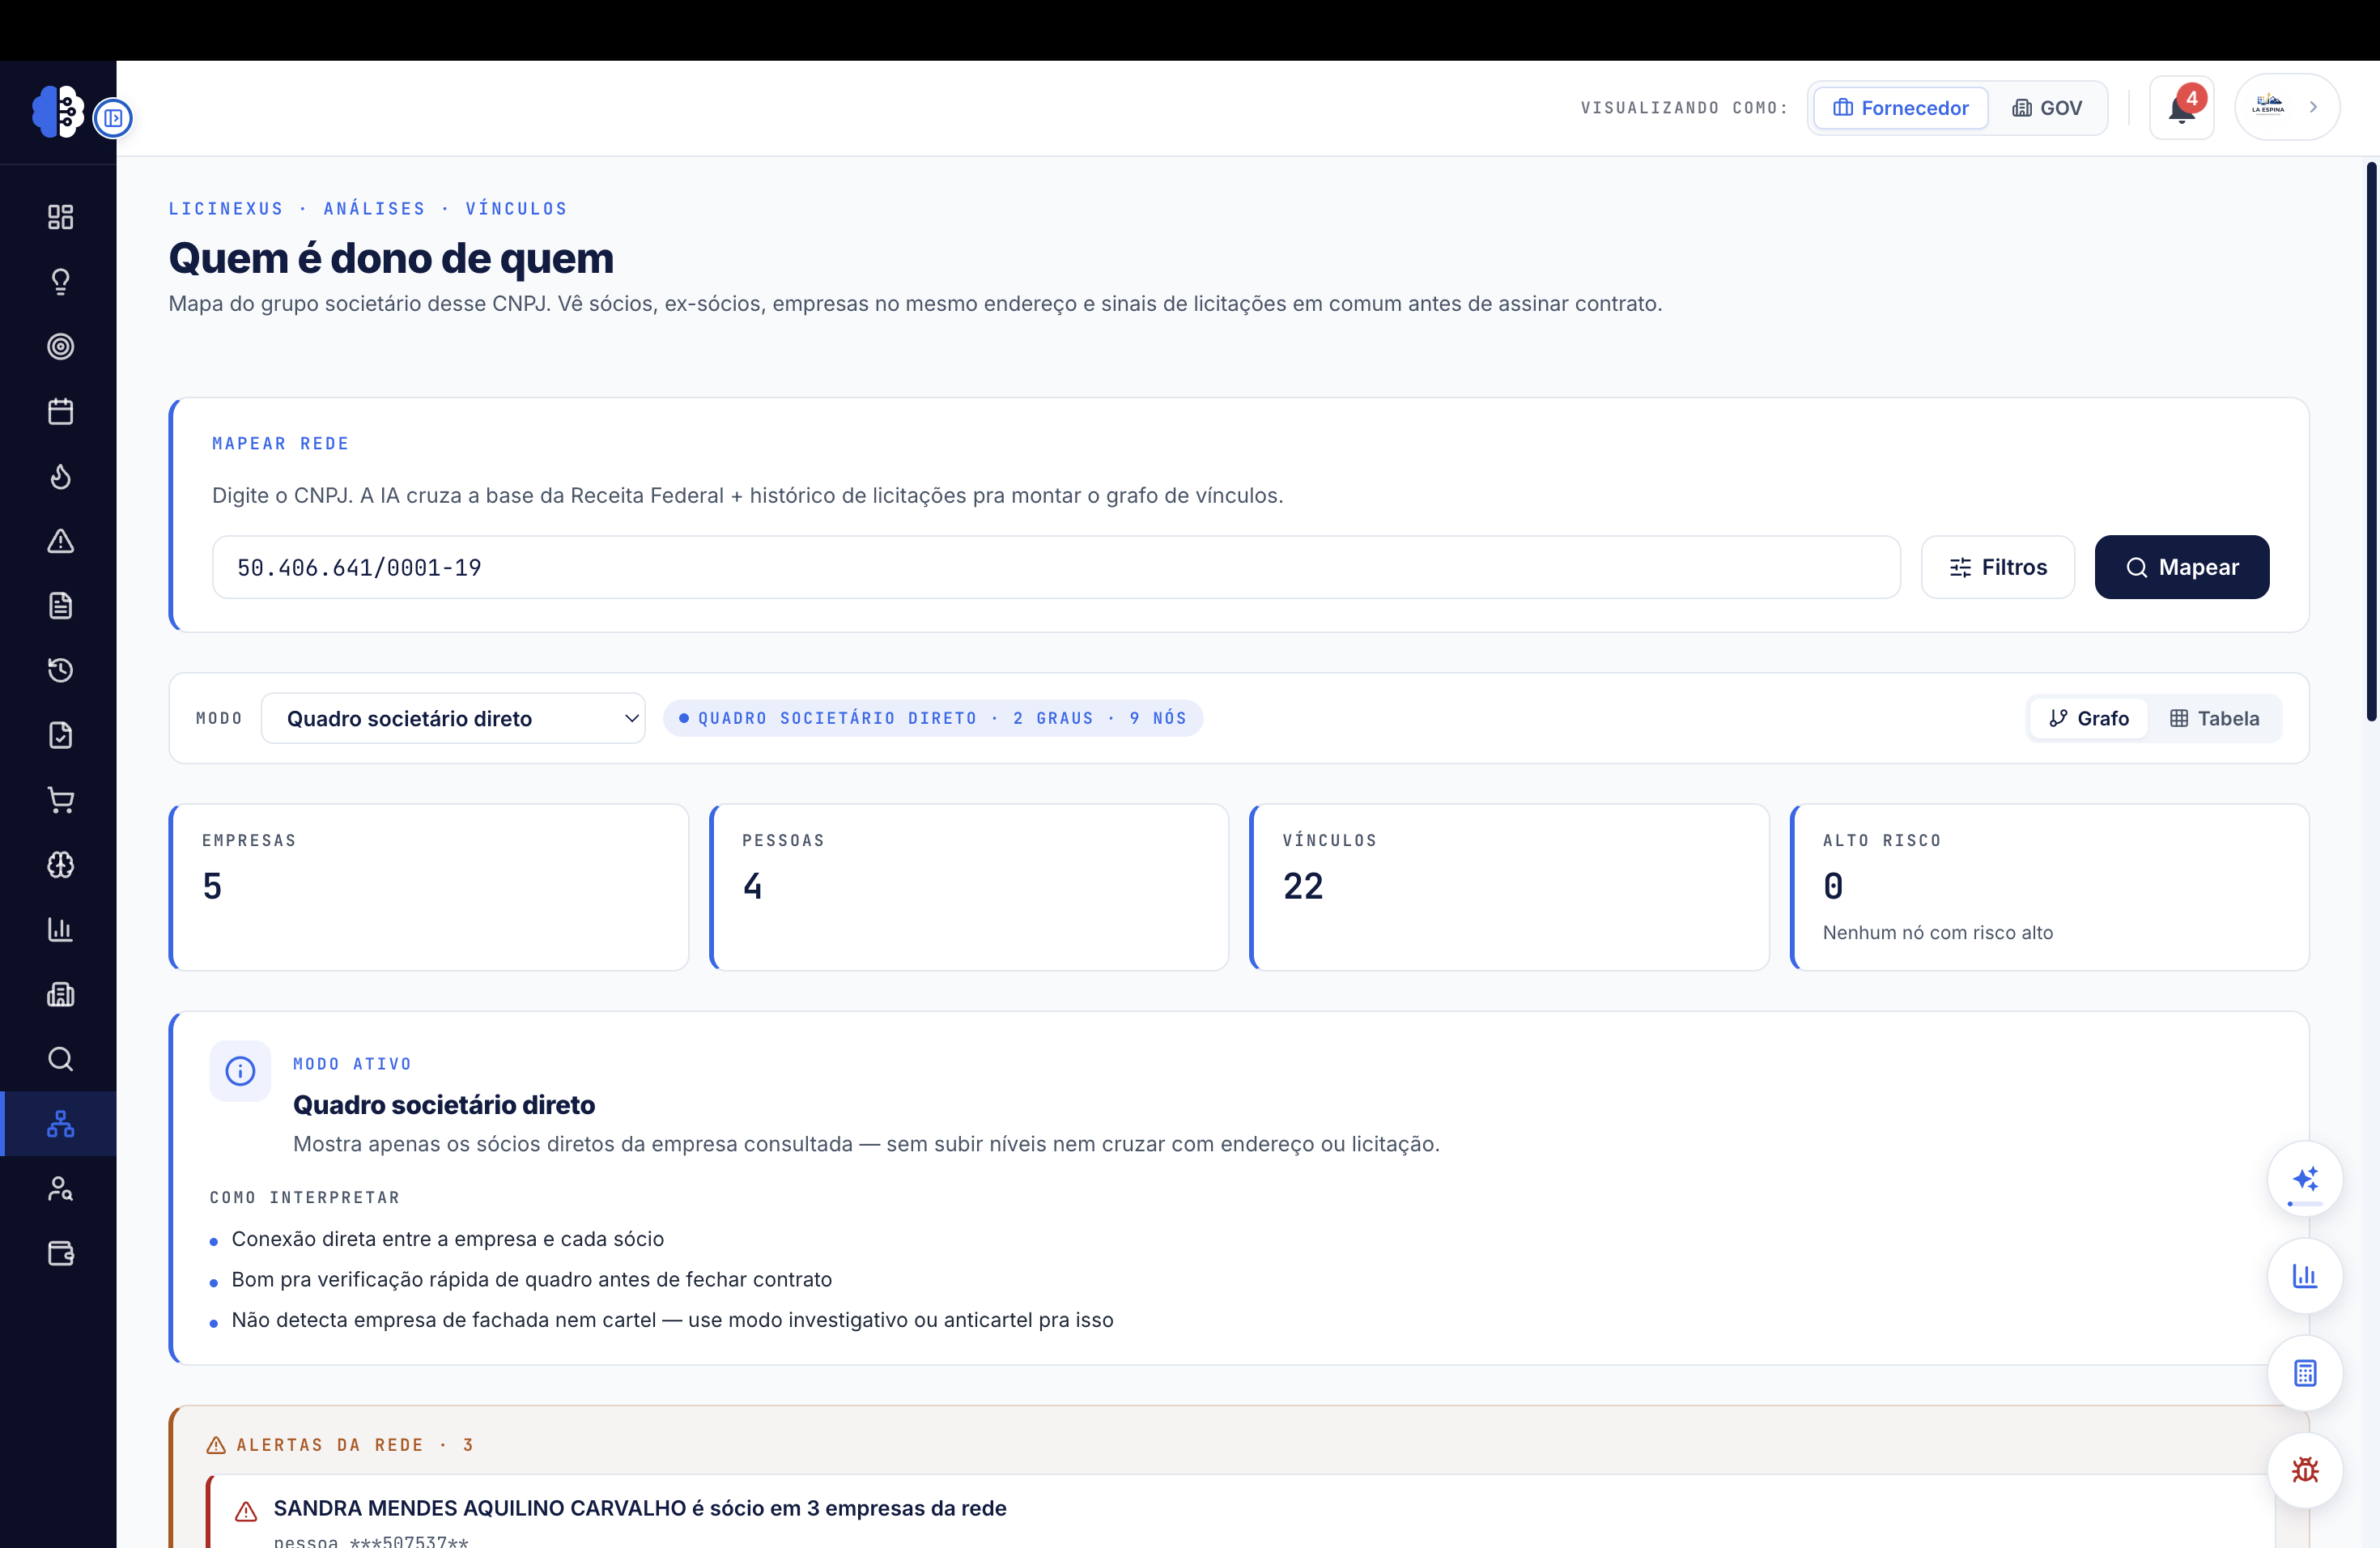Open the dashboard grid icon in sidebar
Image resolution: width=2380 pixels, height=1548 pixels.
click(x=60, y=217)
